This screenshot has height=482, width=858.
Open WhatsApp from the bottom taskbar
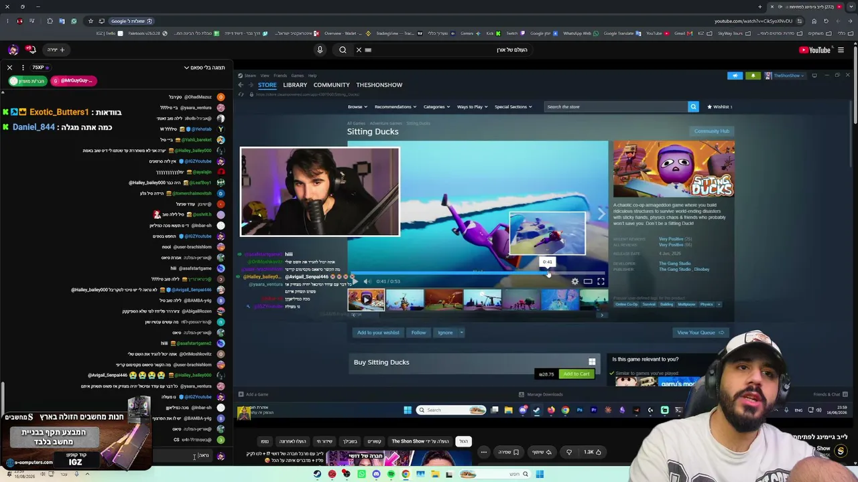[361, 475]
